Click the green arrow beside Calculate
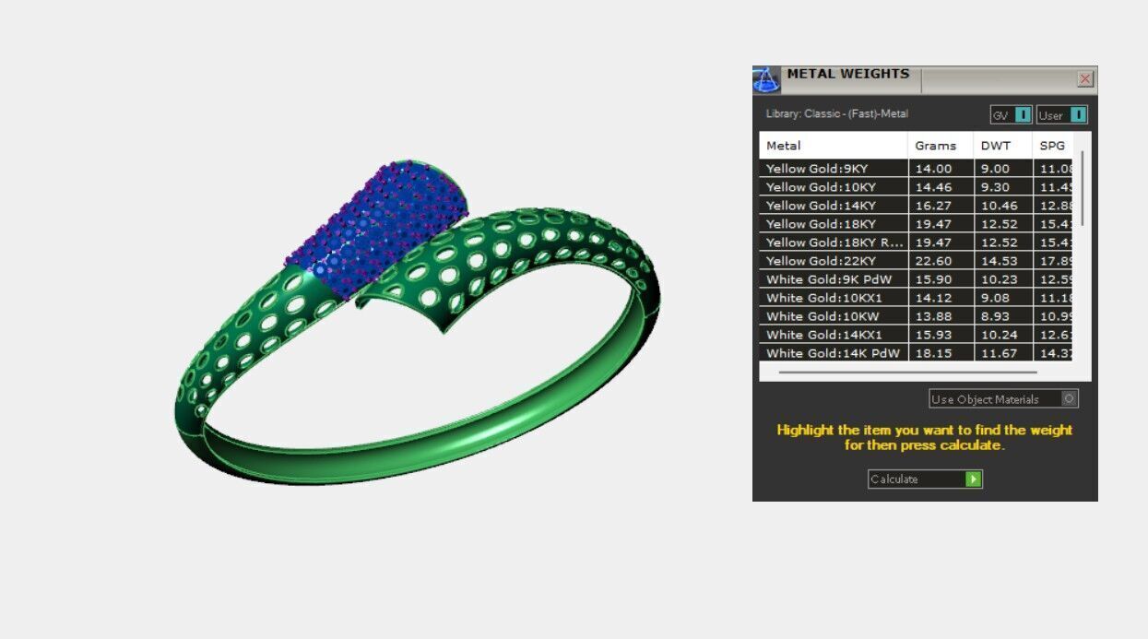1148x639 pixels. (973, 479)
